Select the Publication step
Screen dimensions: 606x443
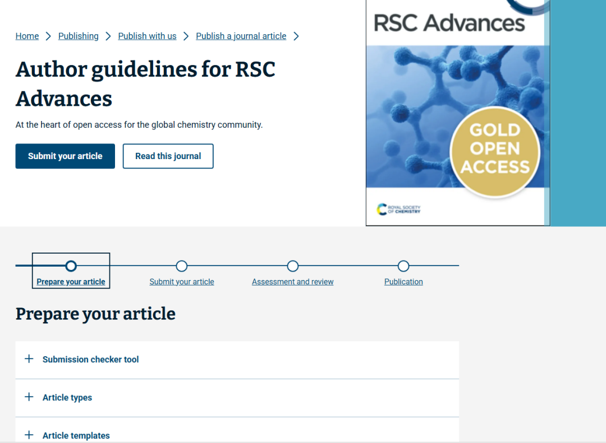coord(403,282)
